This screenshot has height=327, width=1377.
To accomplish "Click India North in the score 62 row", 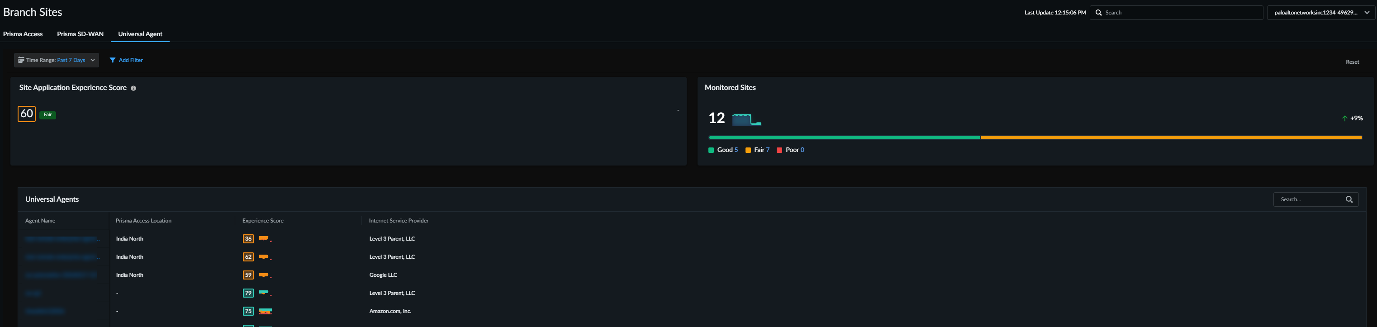I will click(x=129, y=257).
